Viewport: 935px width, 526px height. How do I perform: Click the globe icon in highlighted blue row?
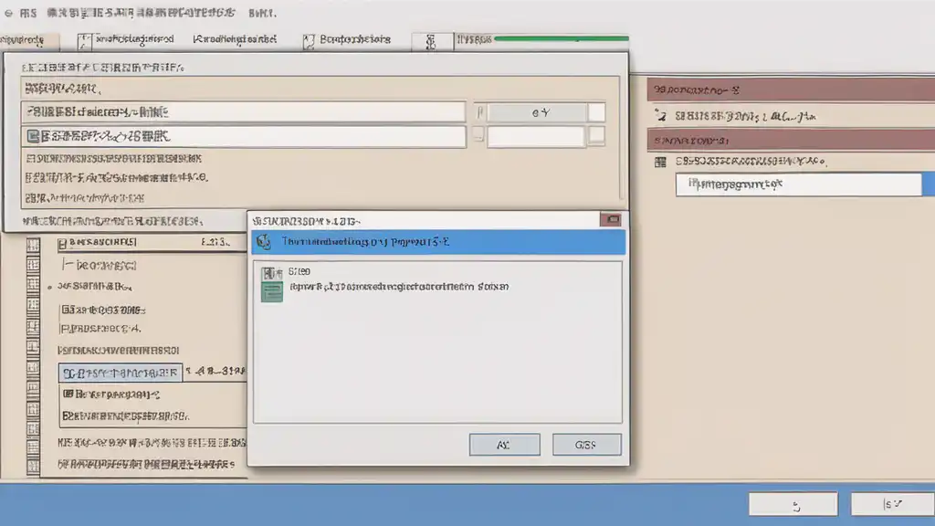tap(264, 241)
